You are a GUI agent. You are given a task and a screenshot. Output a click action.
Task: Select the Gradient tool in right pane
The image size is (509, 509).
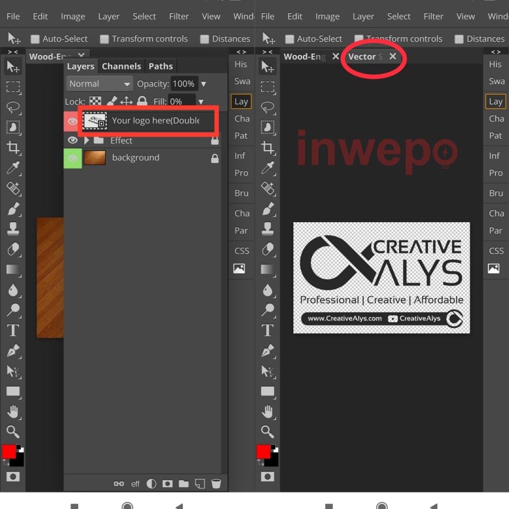click(x=267, y=269)
